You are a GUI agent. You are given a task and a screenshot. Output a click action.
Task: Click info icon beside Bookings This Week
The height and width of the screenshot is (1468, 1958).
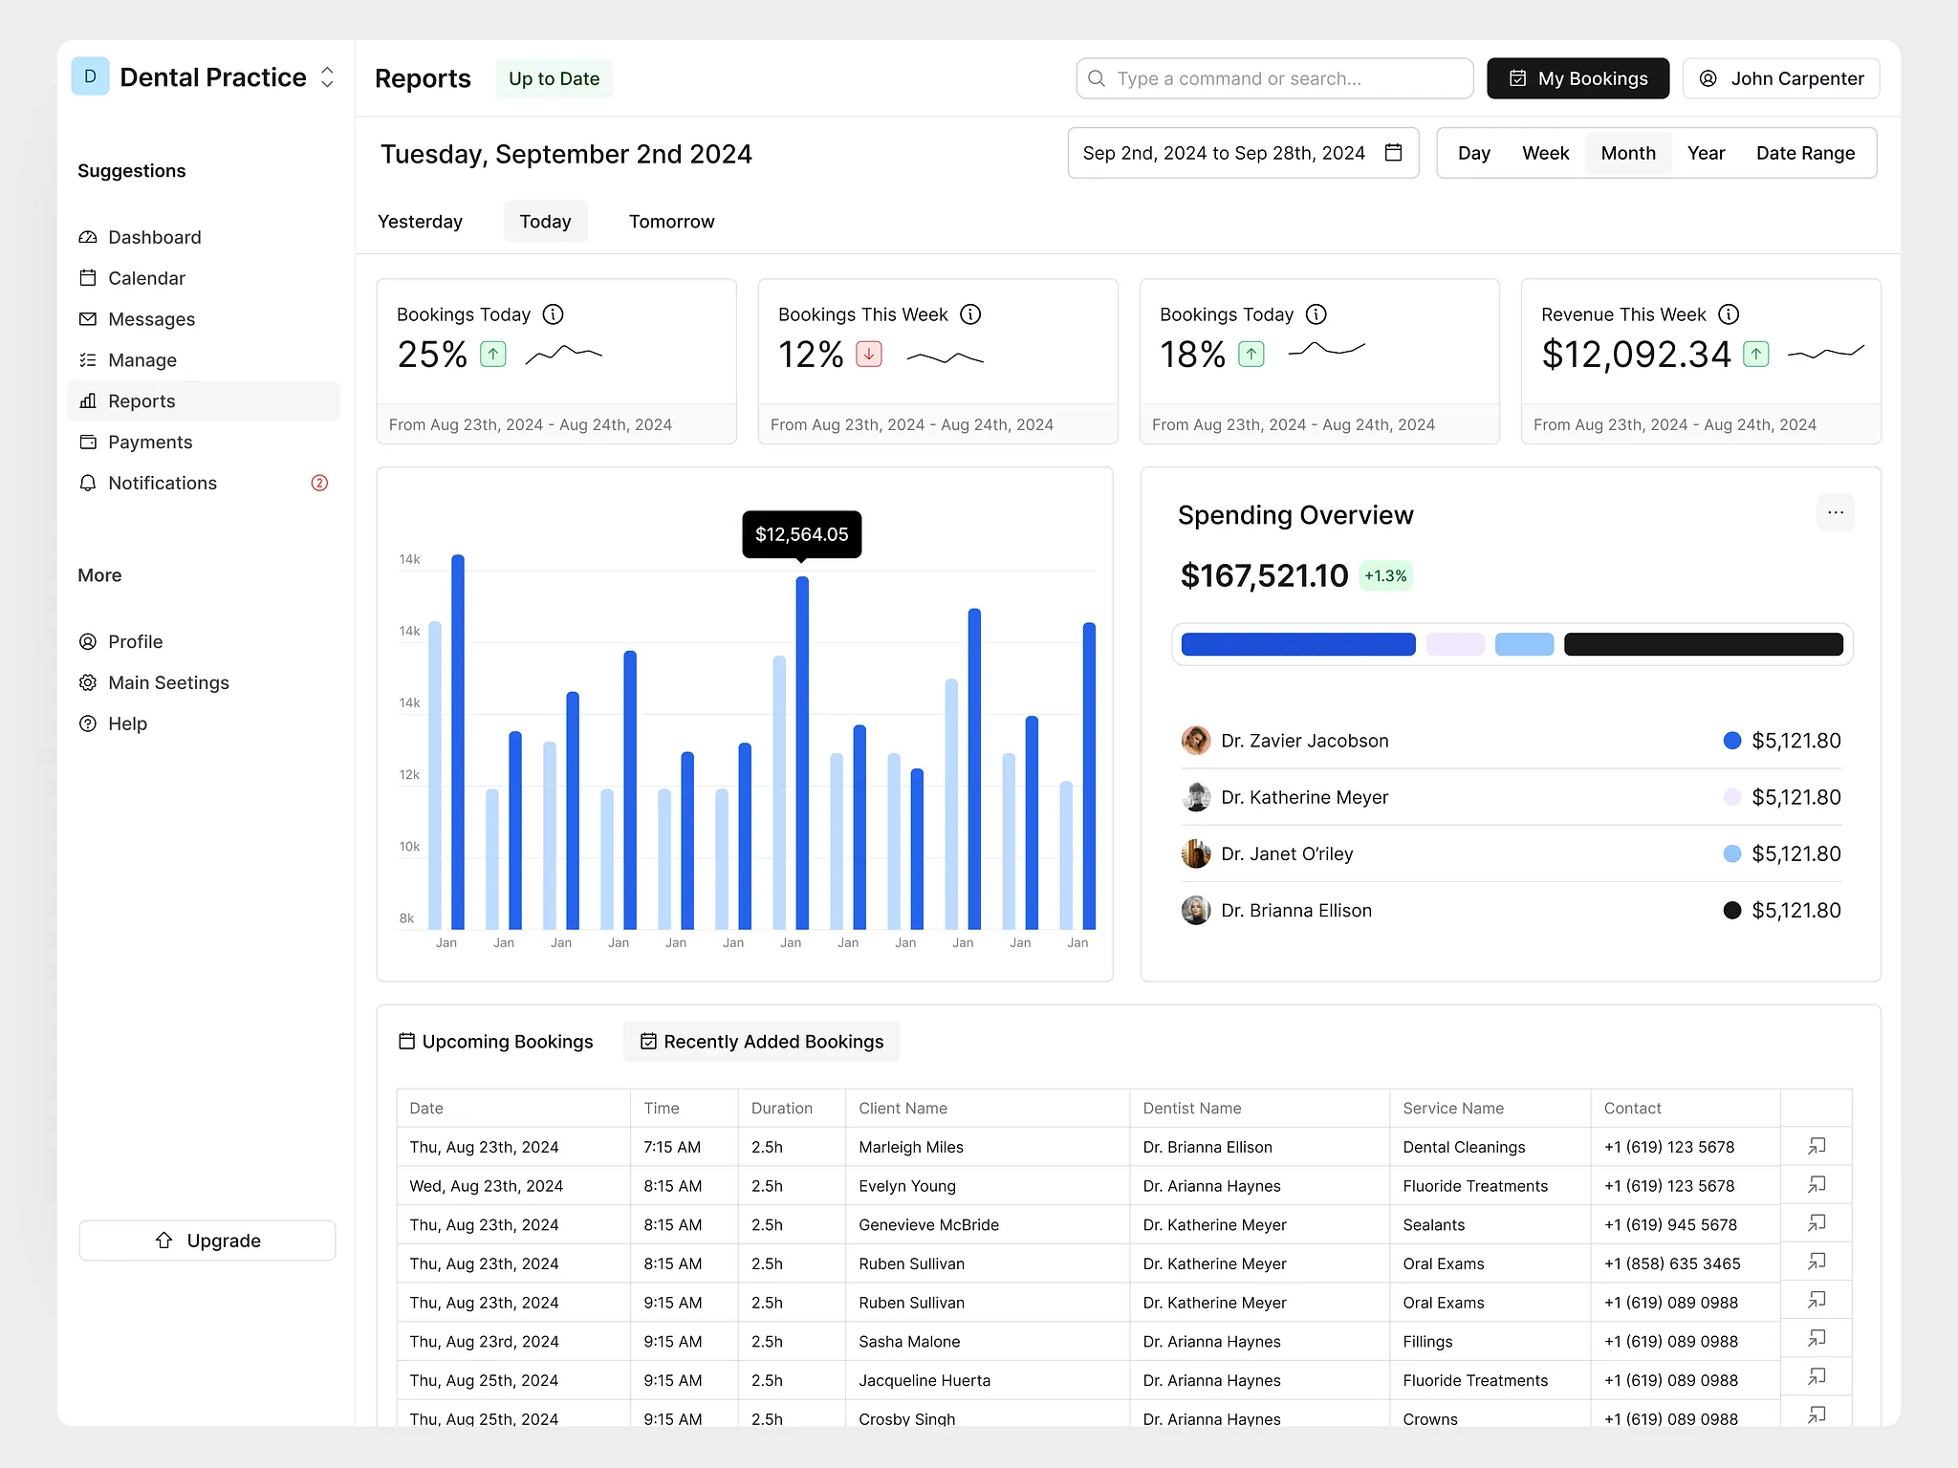[x=970, y=314]
